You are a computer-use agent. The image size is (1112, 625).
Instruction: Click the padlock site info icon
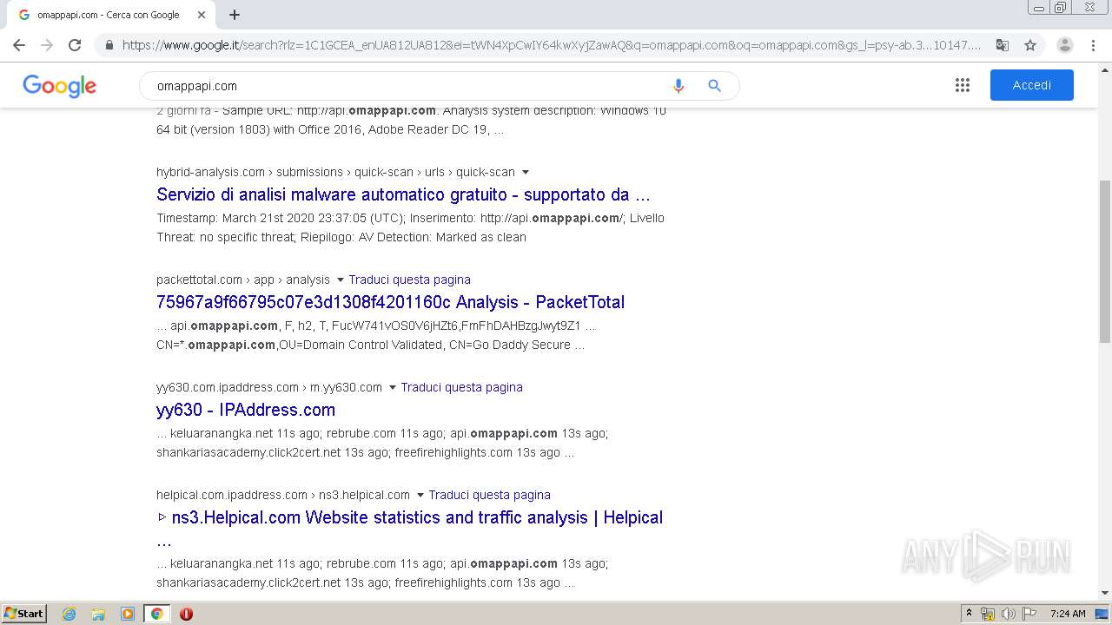(109, 45)
